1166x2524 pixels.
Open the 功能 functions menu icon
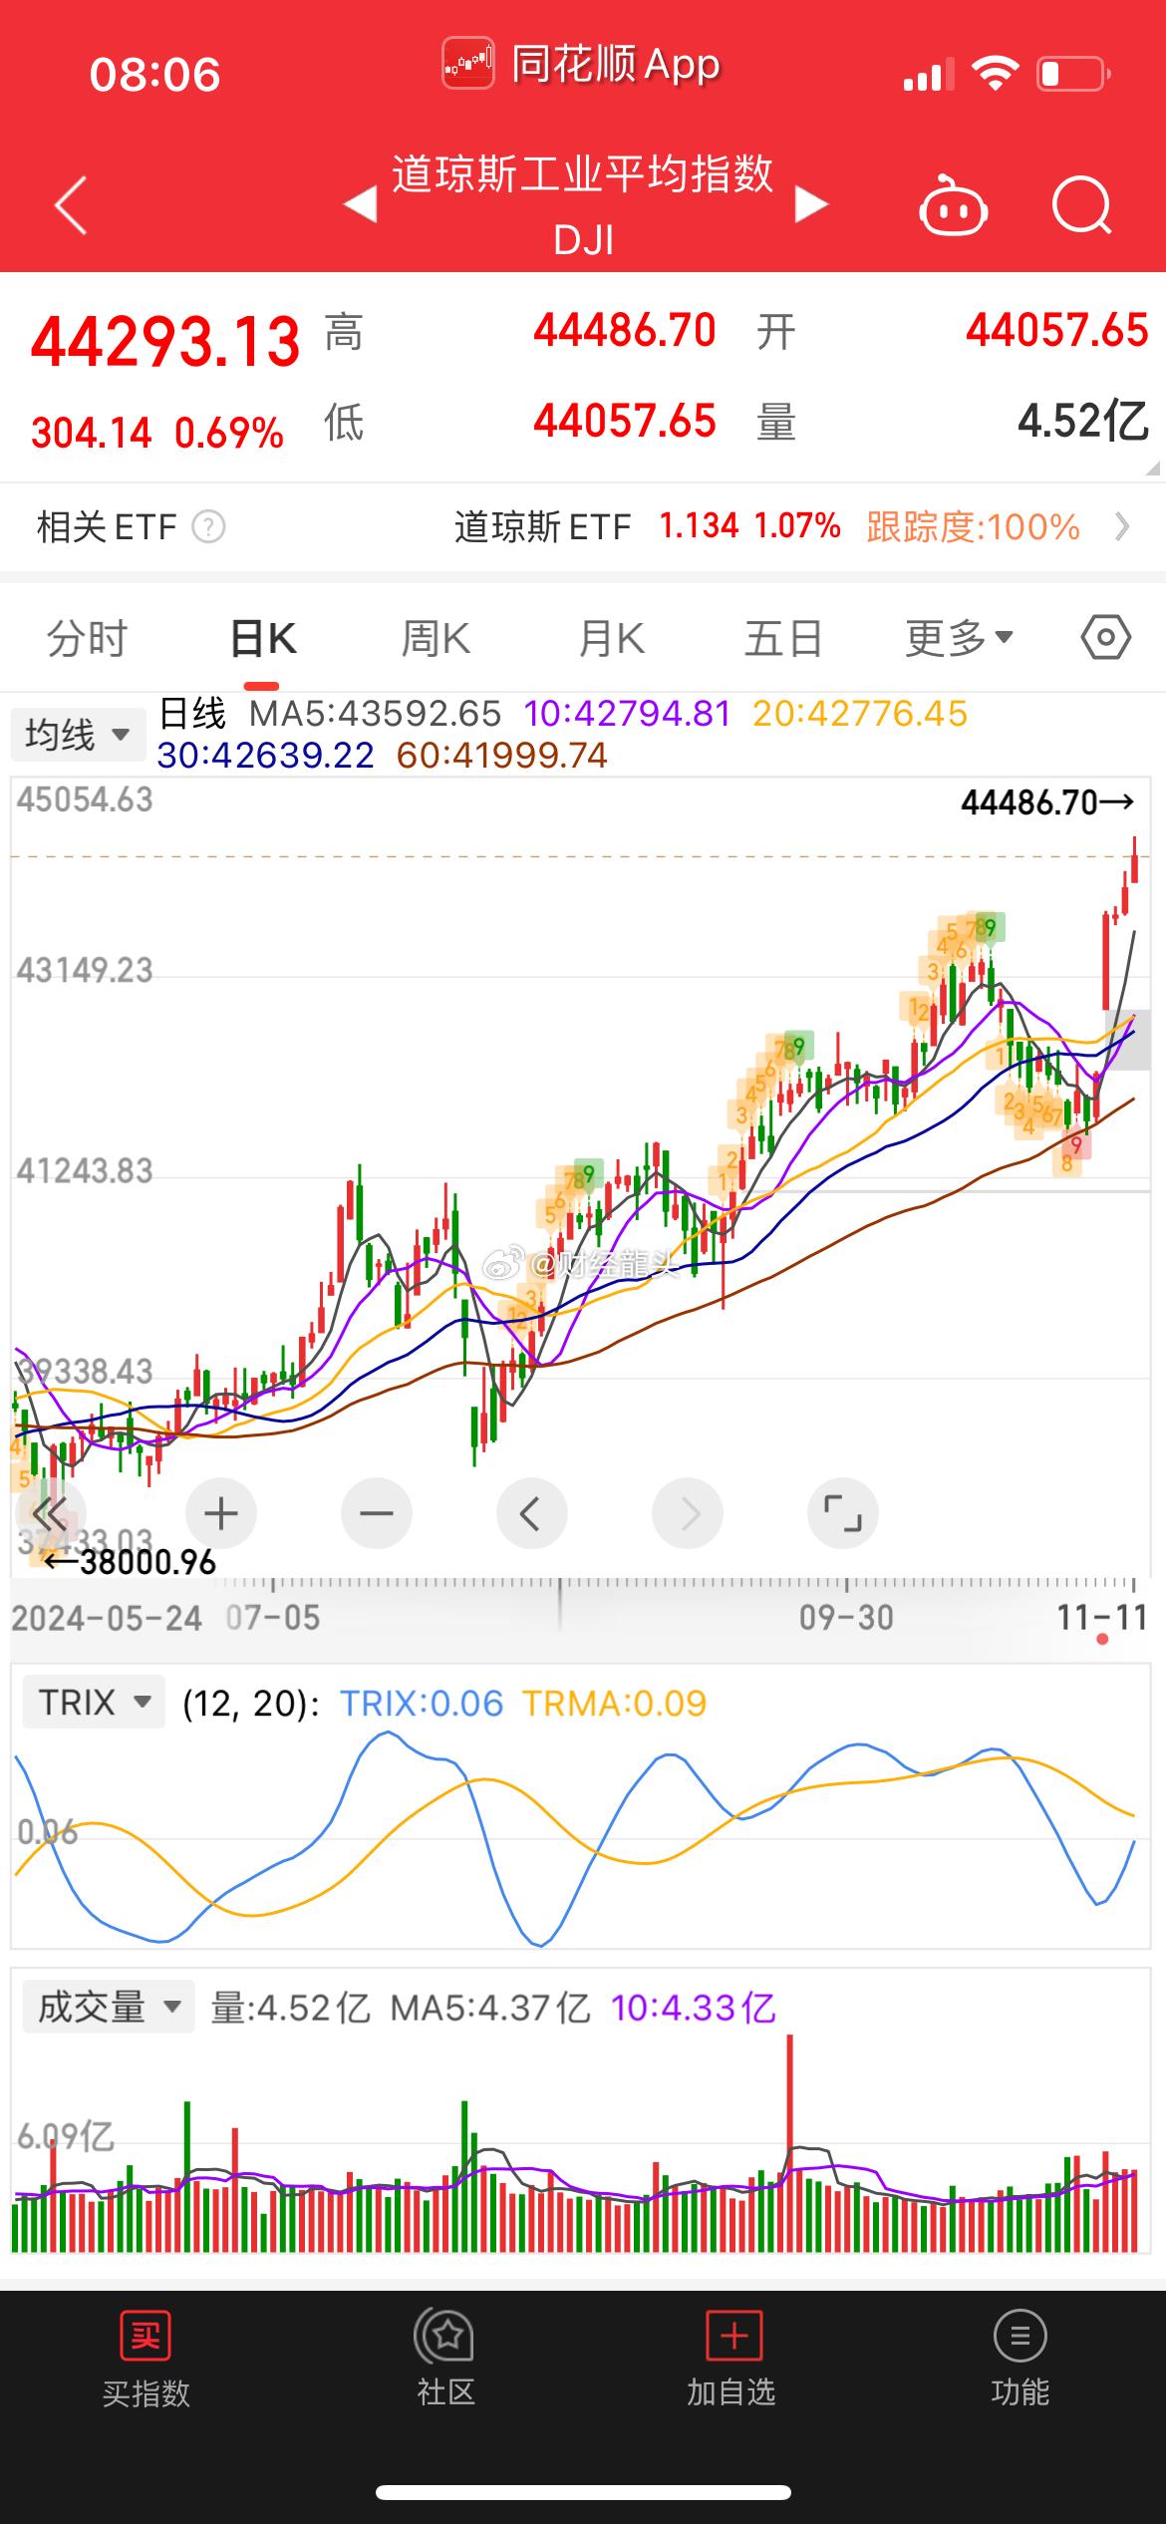[x=1020, y=2336]
